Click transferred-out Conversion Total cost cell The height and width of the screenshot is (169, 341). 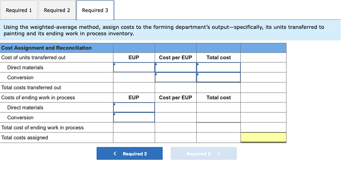coord(218,78)
